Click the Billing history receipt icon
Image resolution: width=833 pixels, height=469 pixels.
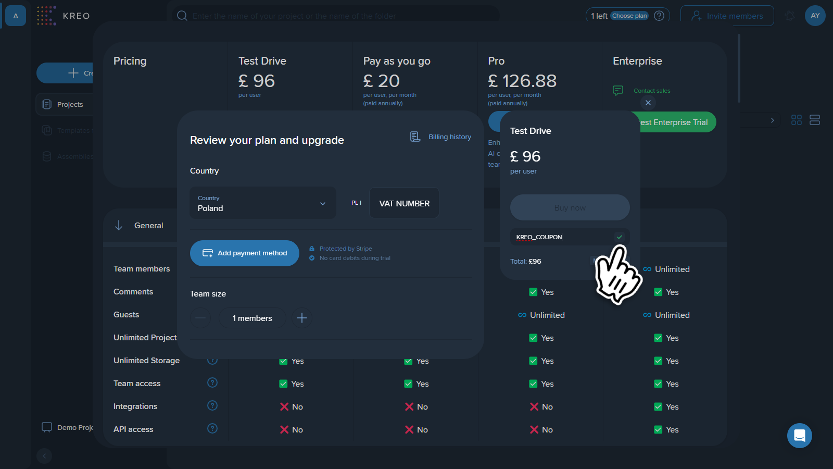(415, 137)
